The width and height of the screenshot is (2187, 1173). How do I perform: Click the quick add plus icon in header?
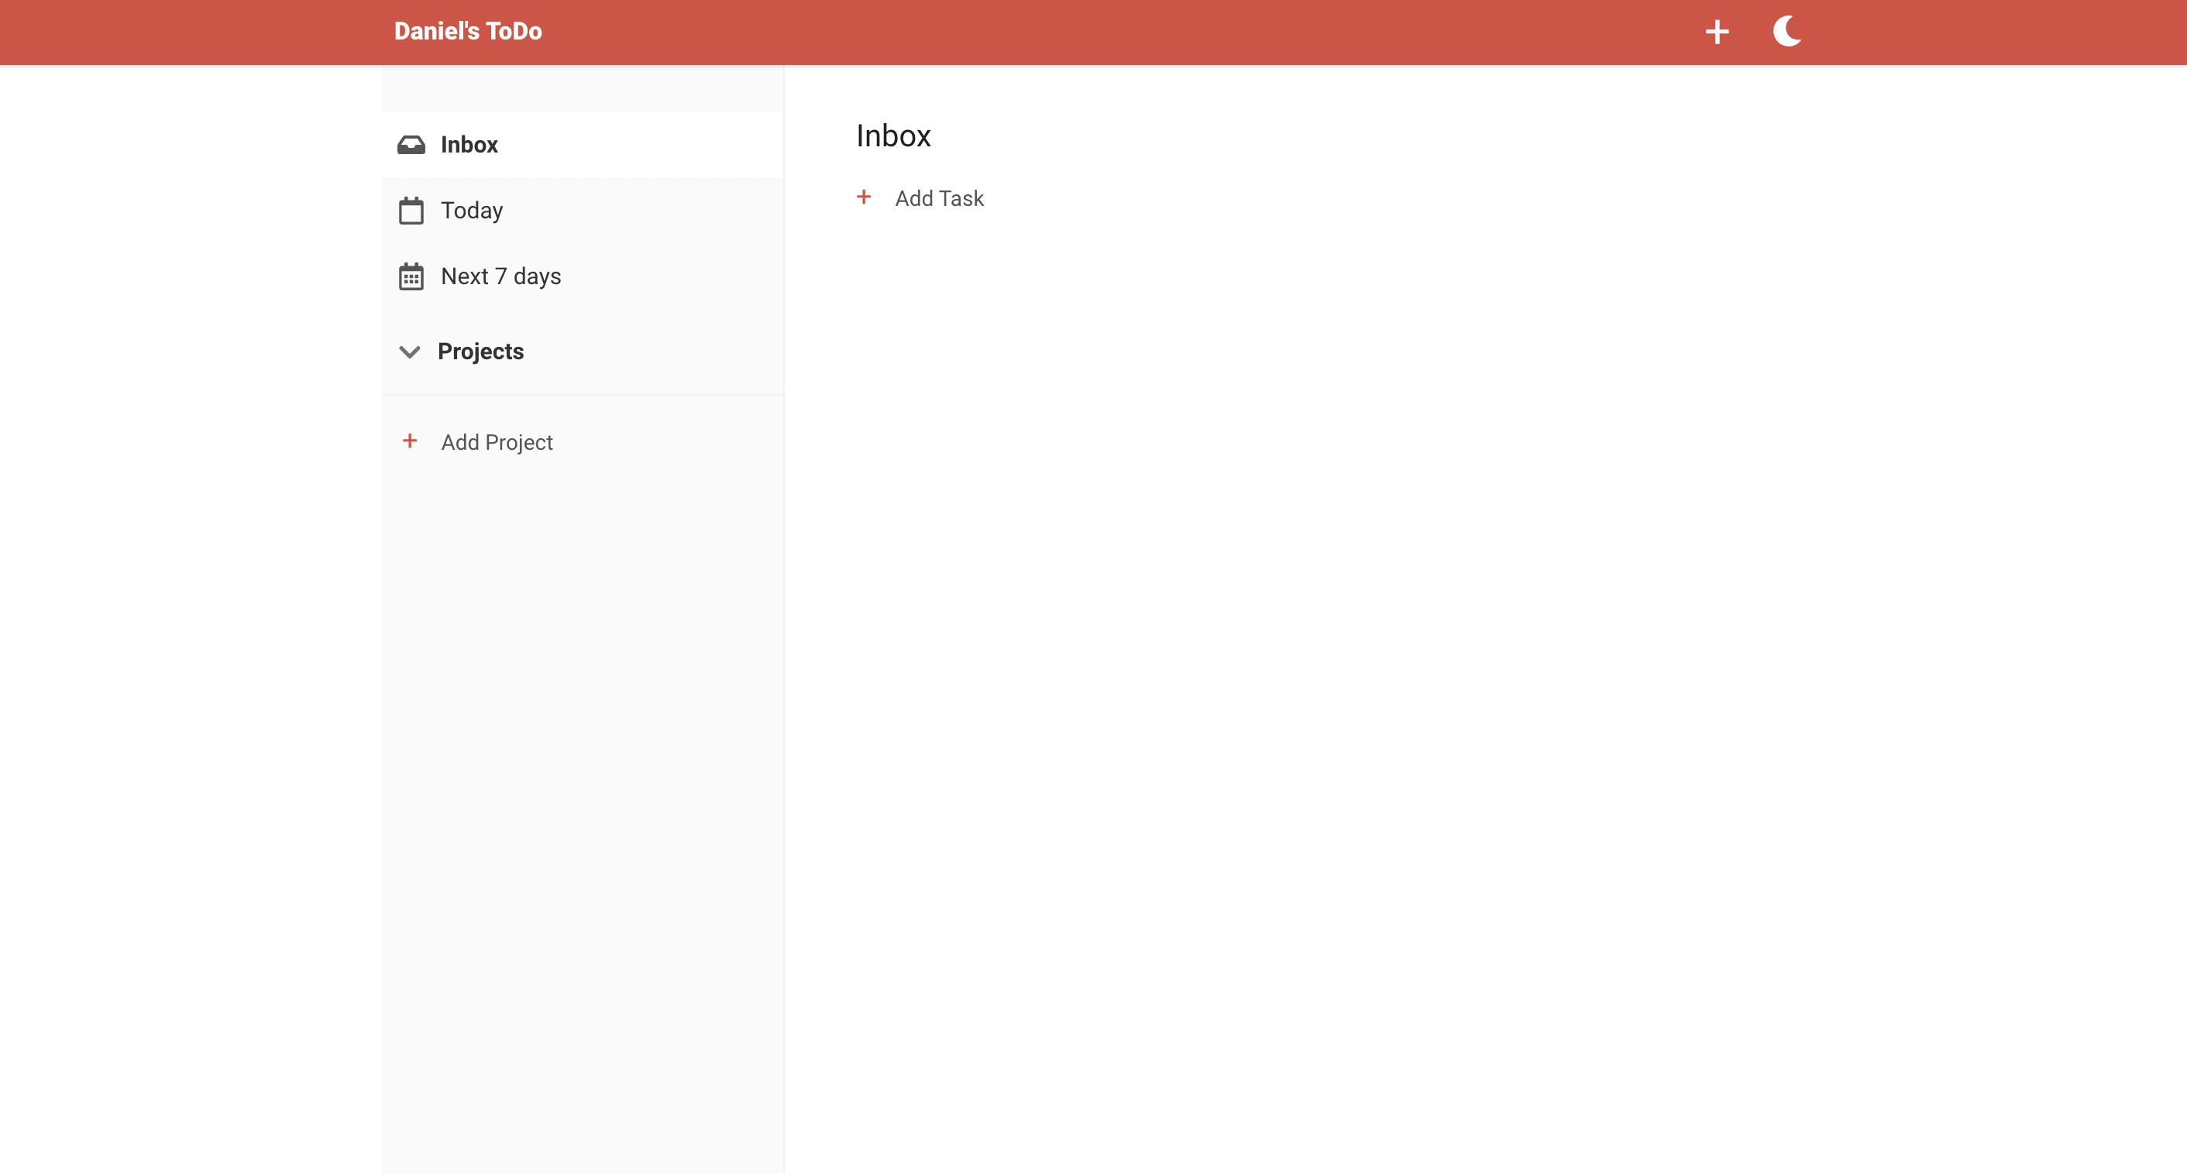pos(1717,33)
